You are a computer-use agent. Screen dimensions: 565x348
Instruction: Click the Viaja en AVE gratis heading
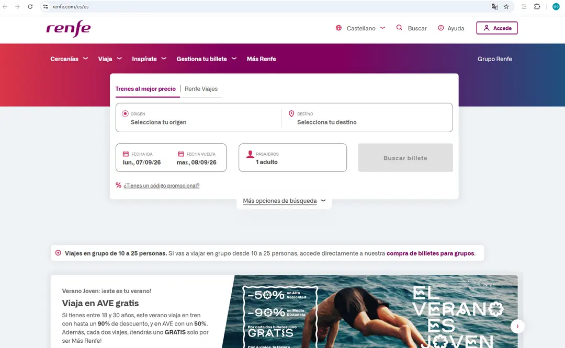[100, 303]
